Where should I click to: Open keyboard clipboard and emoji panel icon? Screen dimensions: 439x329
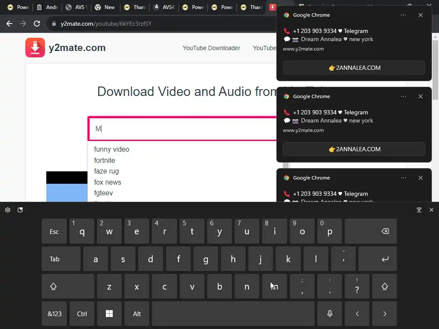pos(20,210)
